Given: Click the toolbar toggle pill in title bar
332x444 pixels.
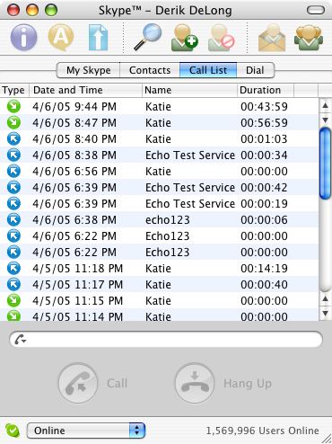Looking at the screenshot, I should coord(316,11).
